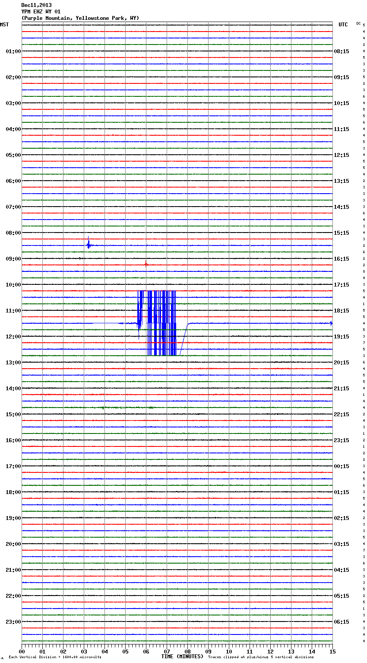Select the 03:00 MST time label
Screen dimensions: 367x663
pyautogui.click(x=13, y=103)
